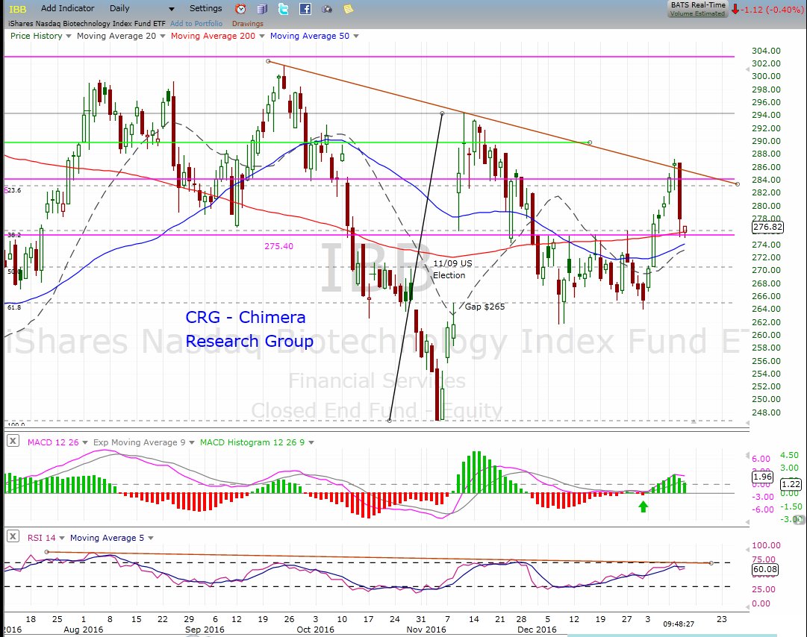The image size is (807, 637).
Task: Click the 100.00 RSI axis label
Action: (766, 545)
